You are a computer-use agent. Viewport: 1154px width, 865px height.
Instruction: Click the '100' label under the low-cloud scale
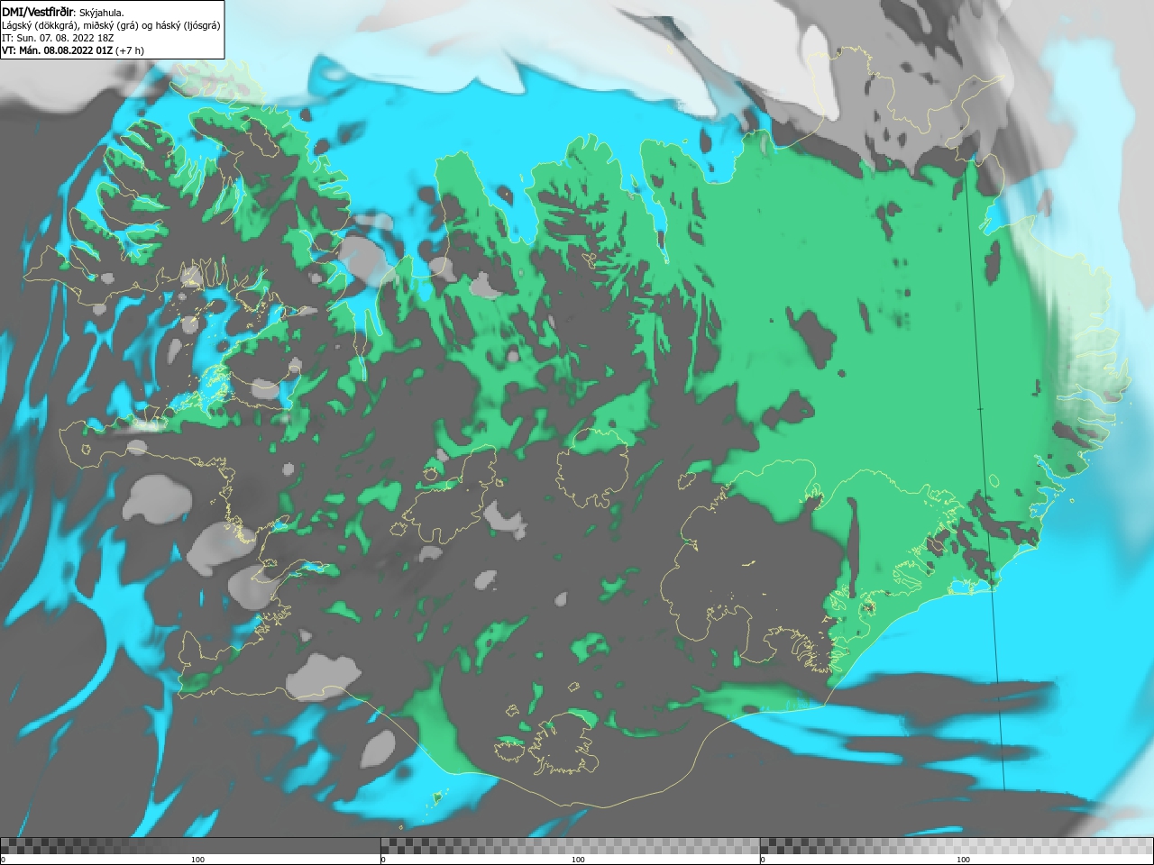(197, 860)
